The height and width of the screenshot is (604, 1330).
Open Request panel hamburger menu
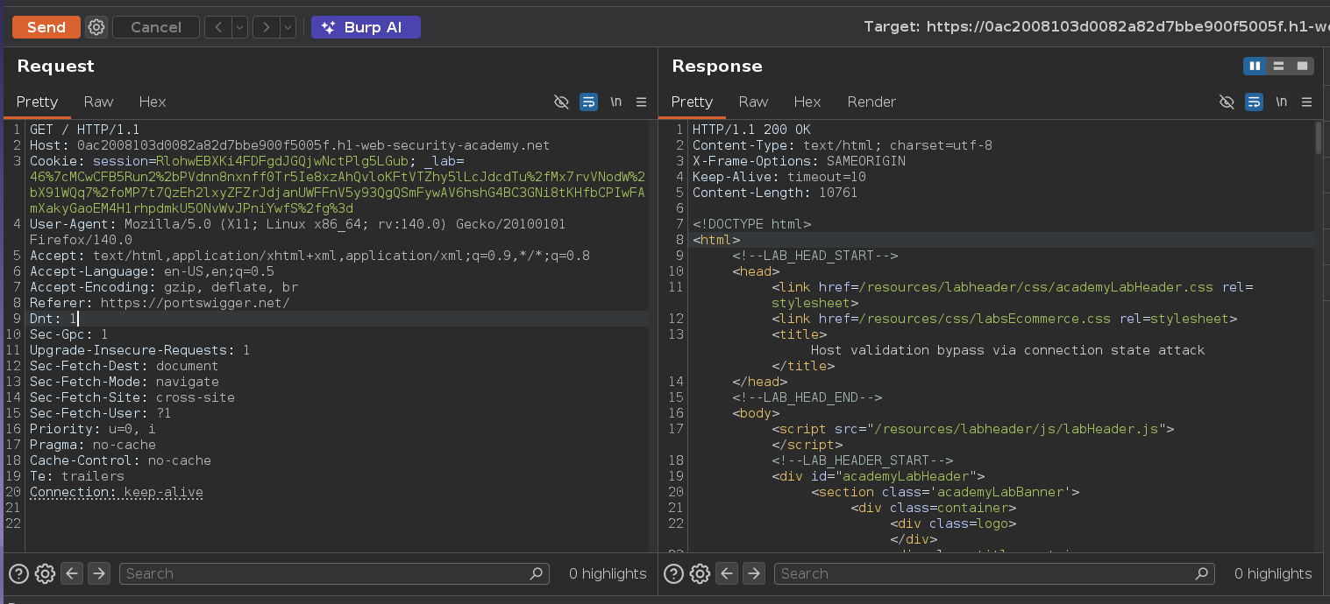tap(641, 102)
